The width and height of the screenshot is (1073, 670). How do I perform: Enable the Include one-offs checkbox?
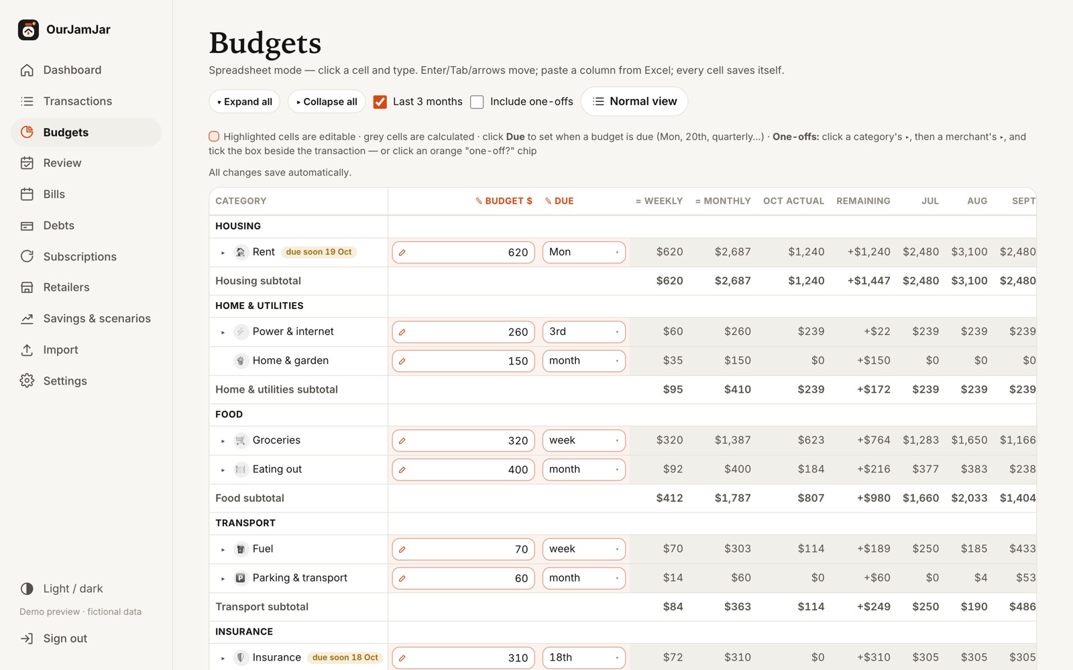(x=477, y=102)
